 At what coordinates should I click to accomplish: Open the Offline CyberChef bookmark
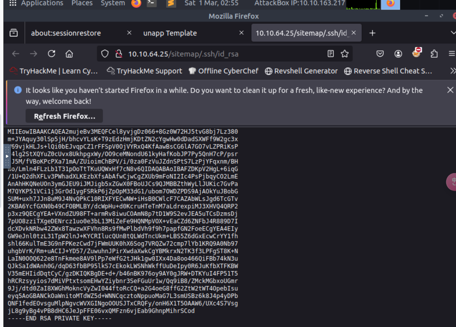pos(224,71)
